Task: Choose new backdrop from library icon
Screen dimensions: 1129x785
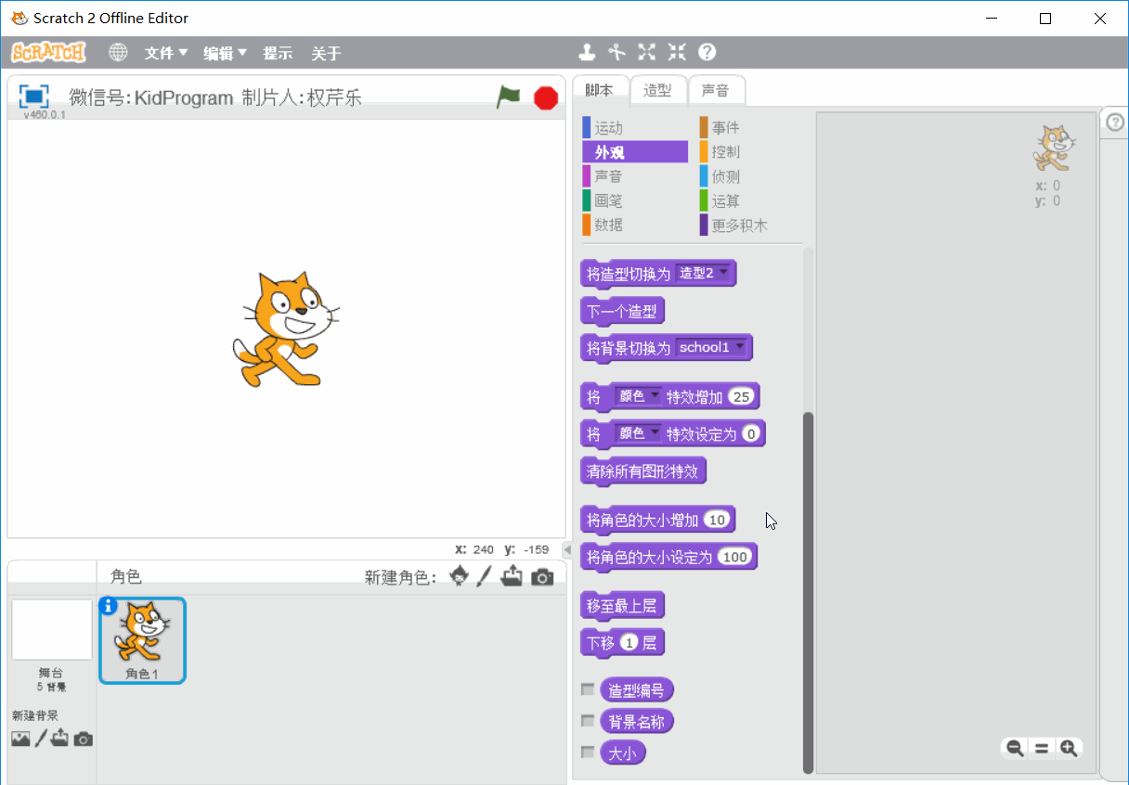Action: [x=20, y=740]
